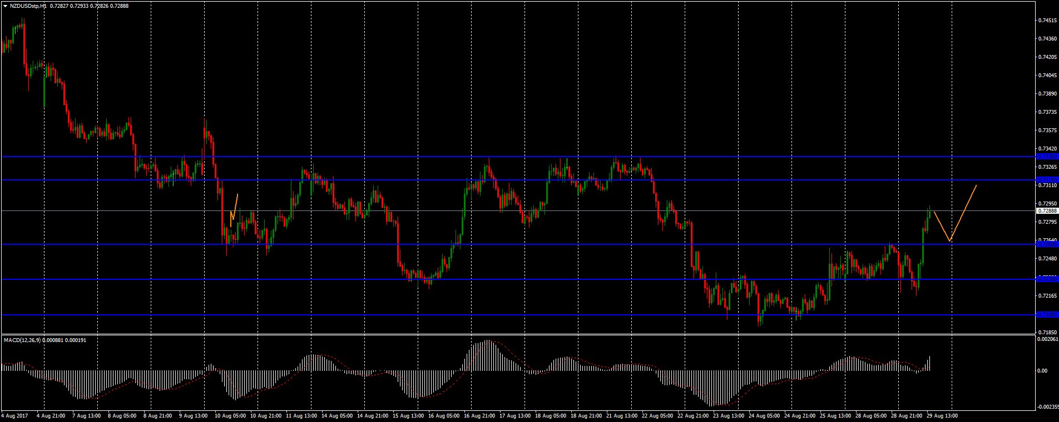Viewport: 1059px width, 422px height.
Task: Click the 21 Aug 13:00 time label
Action: click(622, 415)
